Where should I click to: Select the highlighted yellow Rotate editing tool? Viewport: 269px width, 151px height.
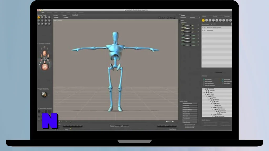click(x=39, y=18)
